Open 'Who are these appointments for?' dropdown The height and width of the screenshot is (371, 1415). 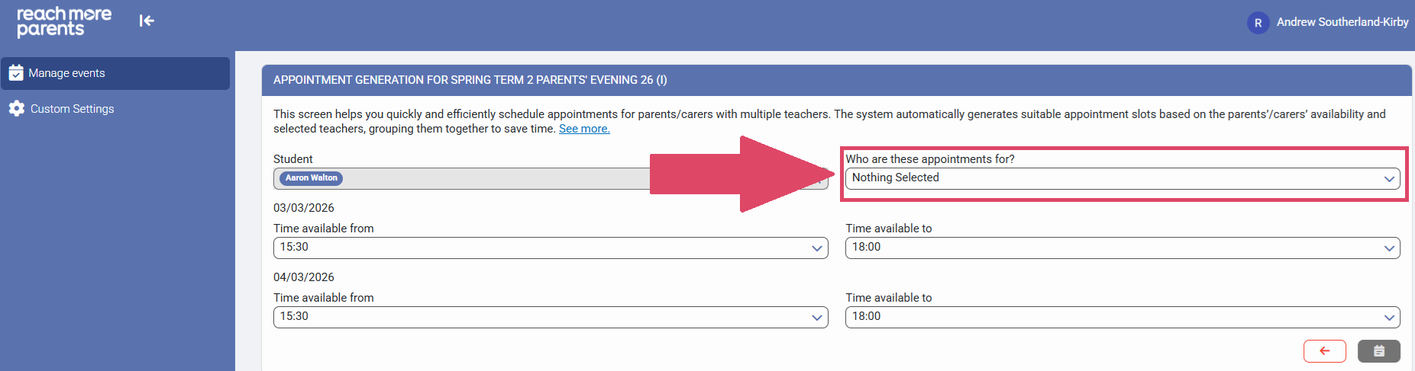(x=1122, y=178)
